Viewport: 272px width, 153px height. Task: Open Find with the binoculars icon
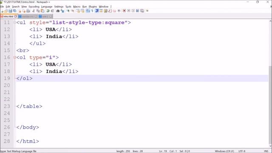(x=58, y=11)
